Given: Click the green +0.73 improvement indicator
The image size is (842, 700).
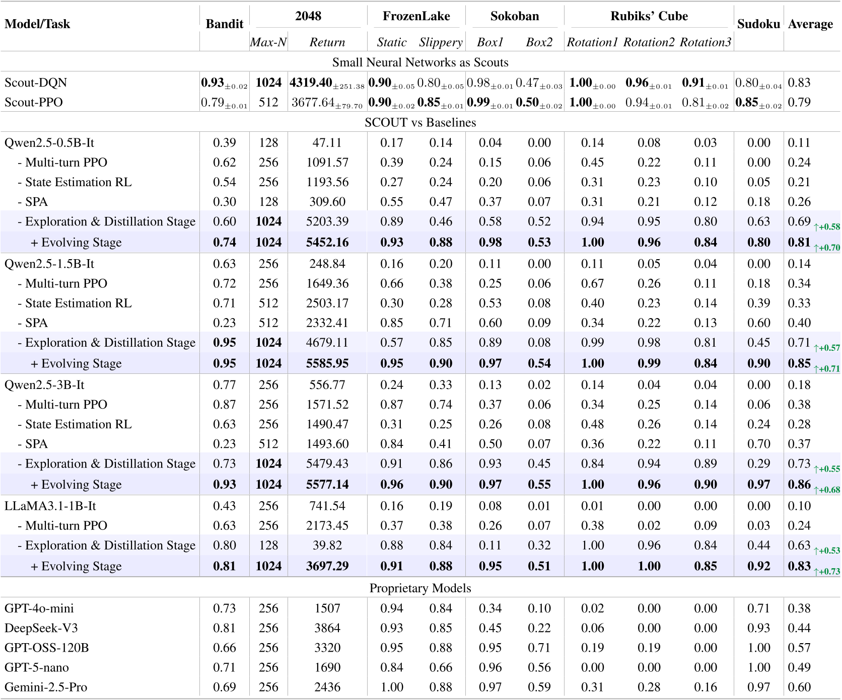Looking at the screenshot, I should [x=827, y=571].
